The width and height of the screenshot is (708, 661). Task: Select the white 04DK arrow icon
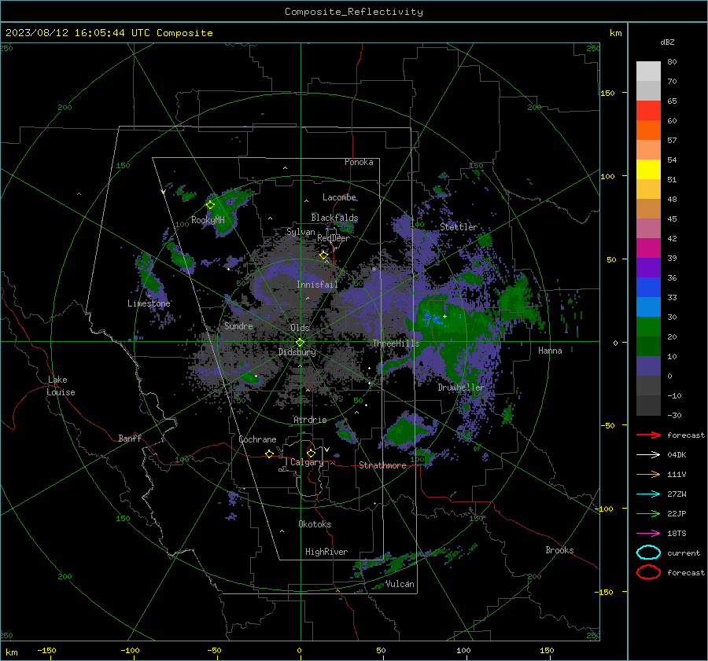(648, 455)
